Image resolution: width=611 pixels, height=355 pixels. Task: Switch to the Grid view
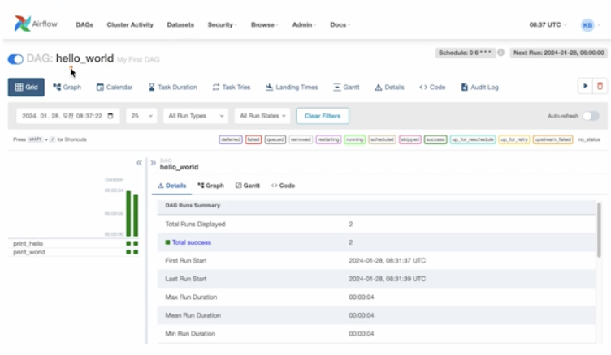(x=26, y=87)
